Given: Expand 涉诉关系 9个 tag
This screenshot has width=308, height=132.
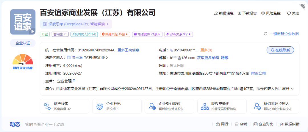Looking at the screenshot, I should pyautogui.click(x=179, y=34).
